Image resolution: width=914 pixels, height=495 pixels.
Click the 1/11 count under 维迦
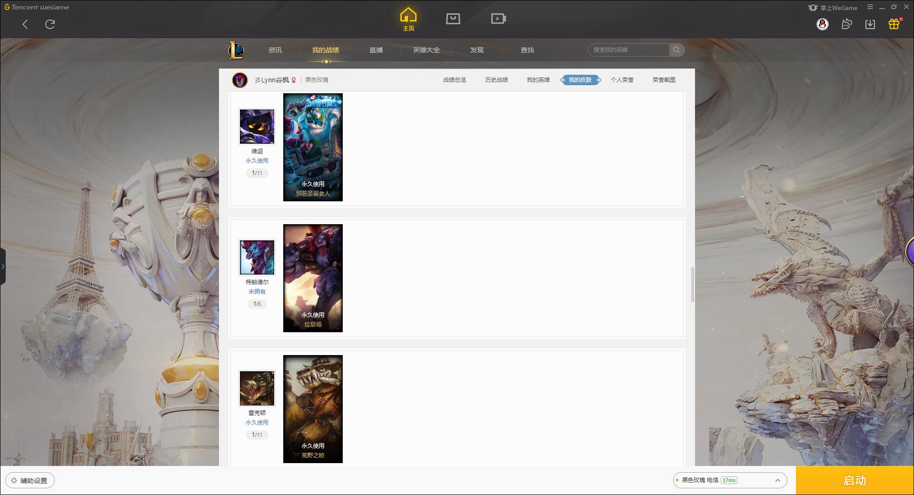coord(257,173)
